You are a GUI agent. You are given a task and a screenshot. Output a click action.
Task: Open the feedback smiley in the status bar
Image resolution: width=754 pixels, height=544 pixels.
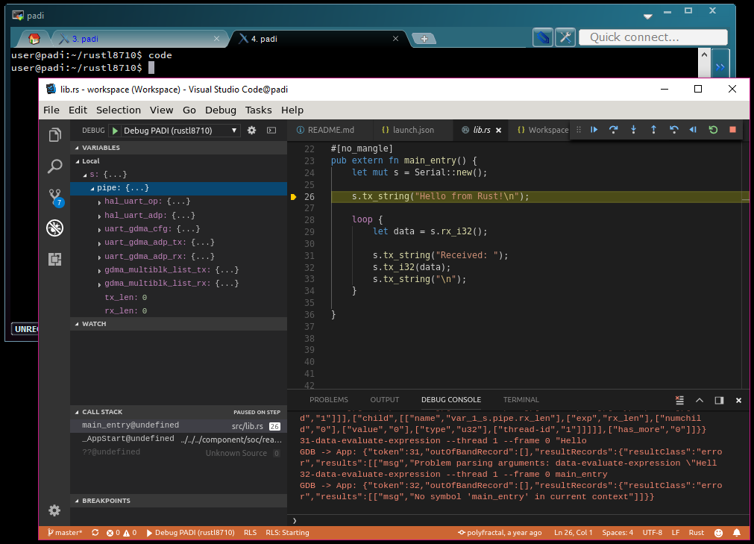tap(718, 533)
